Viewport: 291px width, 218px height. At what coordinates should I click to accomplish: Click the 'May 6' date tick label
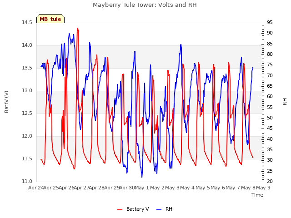218,188
